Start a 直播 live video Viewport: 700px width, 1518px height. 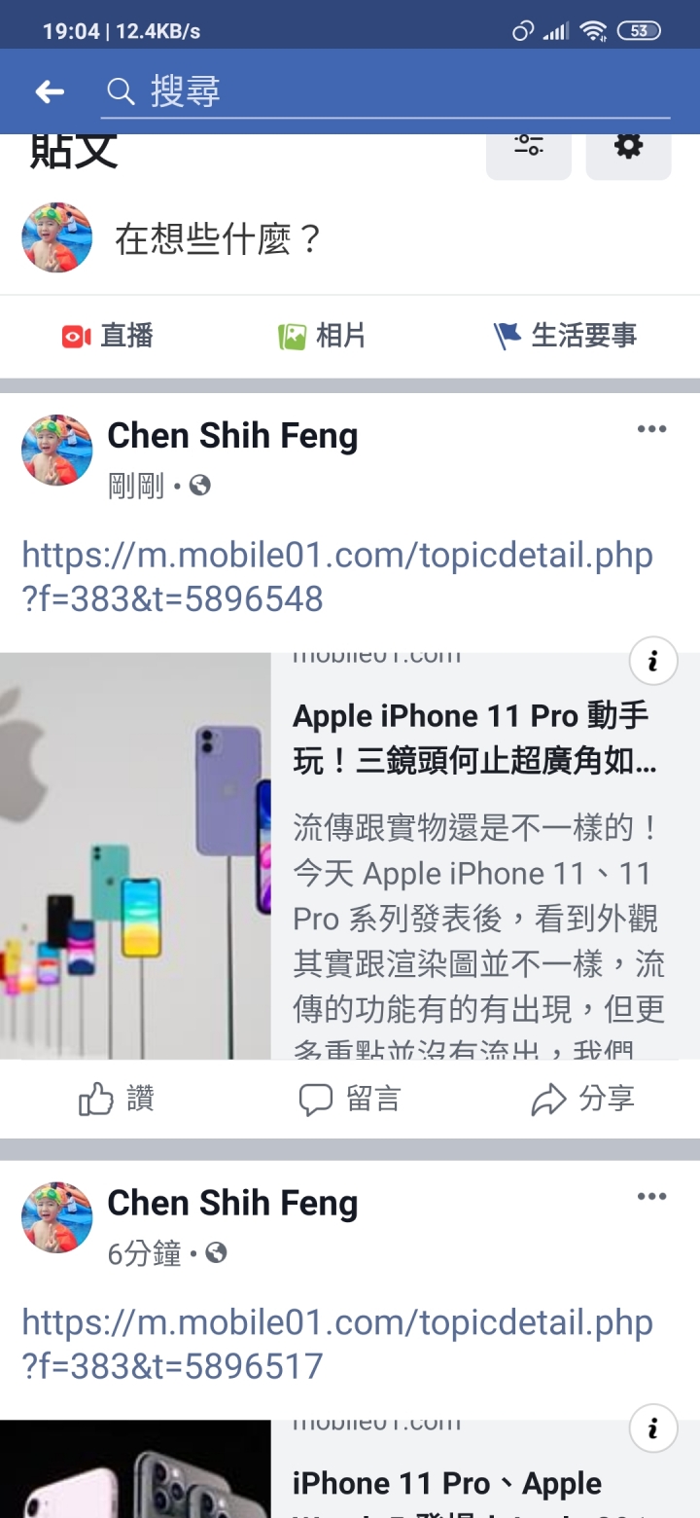tap(108, 336)
